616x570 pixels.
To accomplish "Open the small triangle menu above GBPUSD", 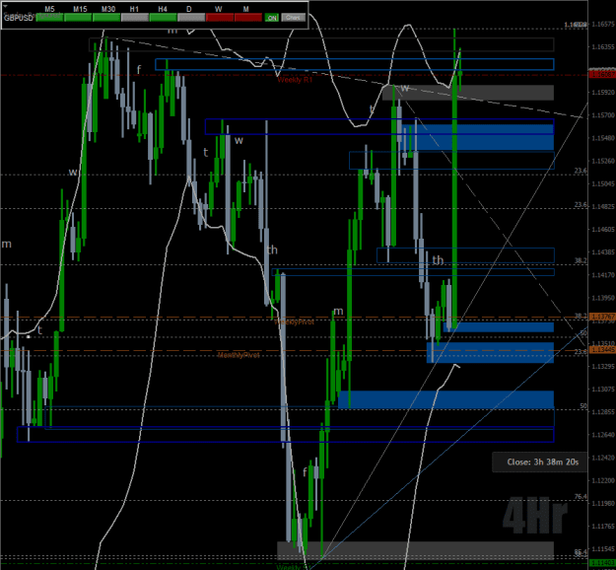I will [5, 6].
